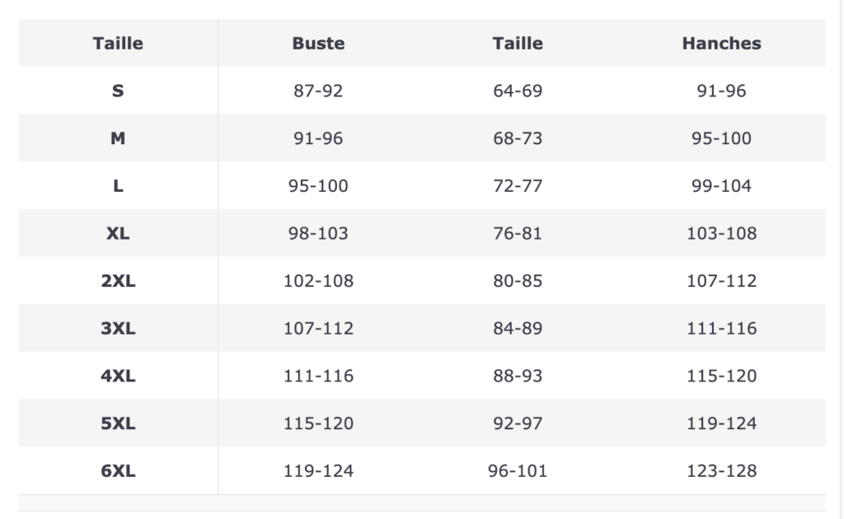The image size is (844, 519).
Task: Click the hips value 99-104
Action: pos(721,185)
